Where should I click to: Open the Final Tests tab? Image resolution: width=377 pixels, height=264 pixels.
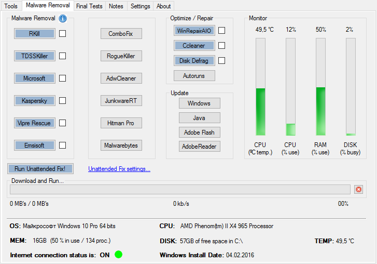coord(89,6)
